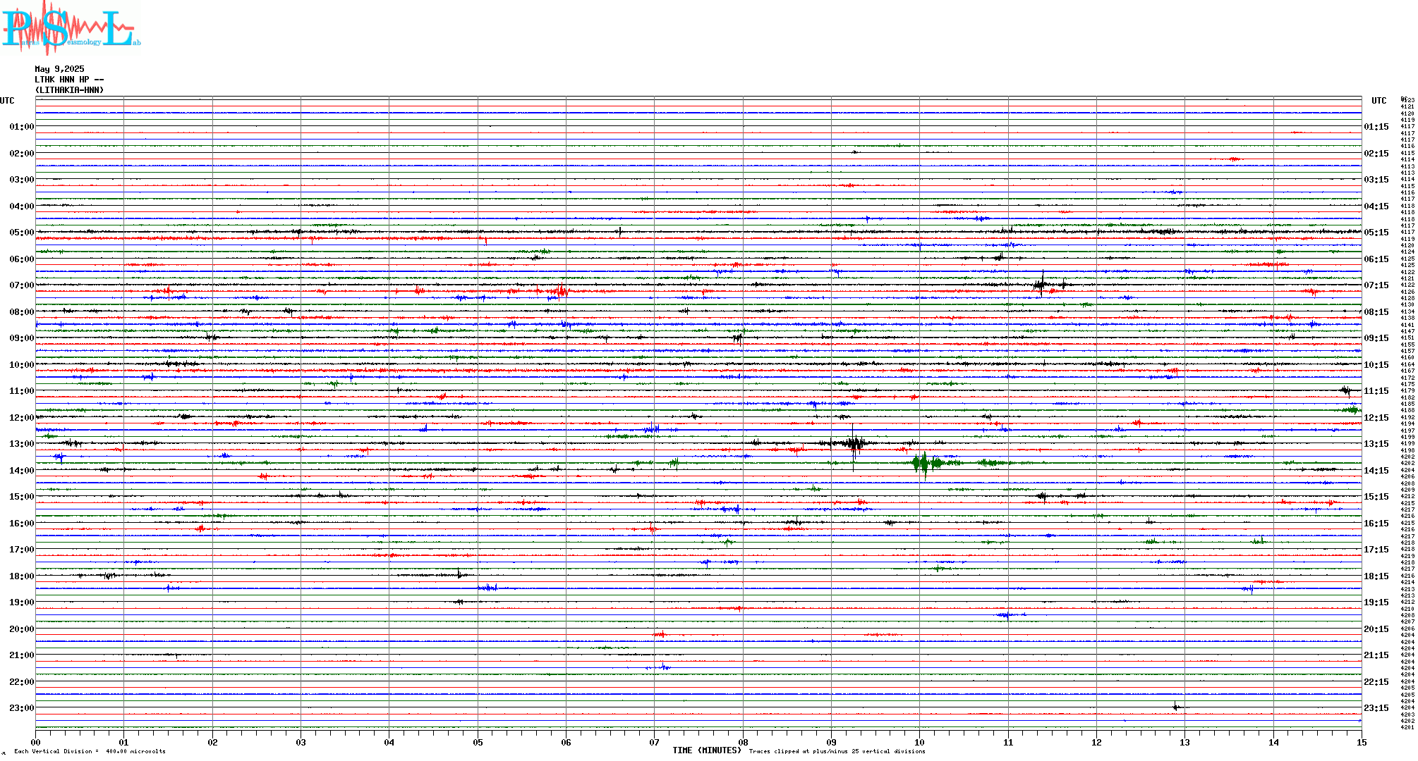Click minute 00 on bottom time axis
This screenshot has height=761, width=1418.
click(x=35, y=743)
